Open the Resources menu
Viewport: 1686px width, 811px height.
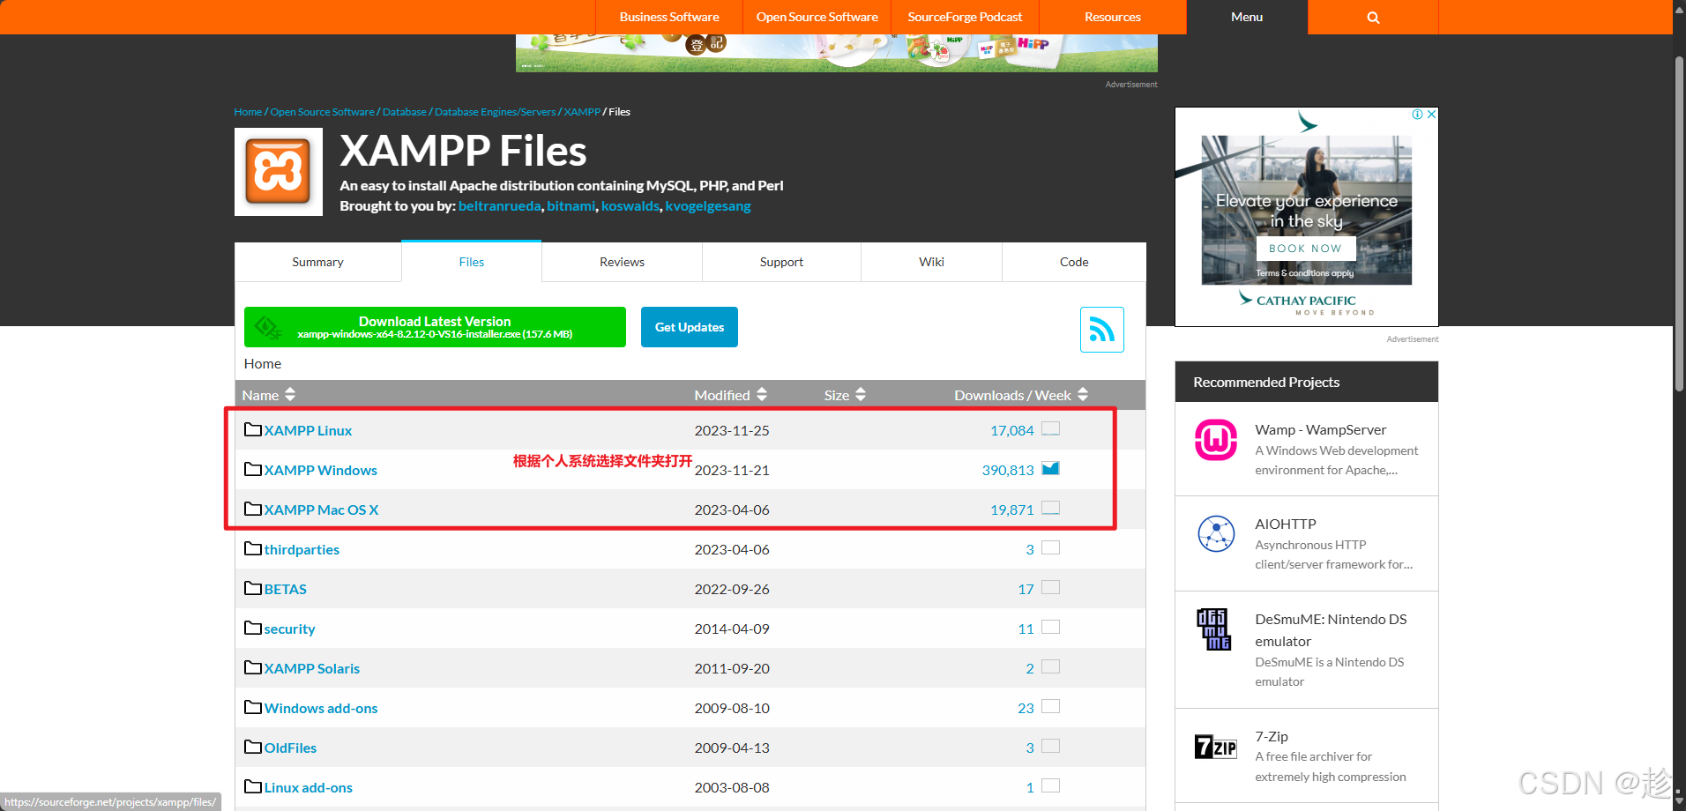coord(1113,17)
